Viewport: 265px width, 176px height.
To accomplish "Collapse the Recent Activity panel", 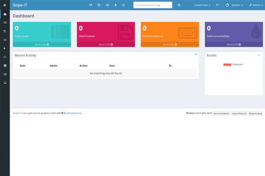I will click(196, 55).
